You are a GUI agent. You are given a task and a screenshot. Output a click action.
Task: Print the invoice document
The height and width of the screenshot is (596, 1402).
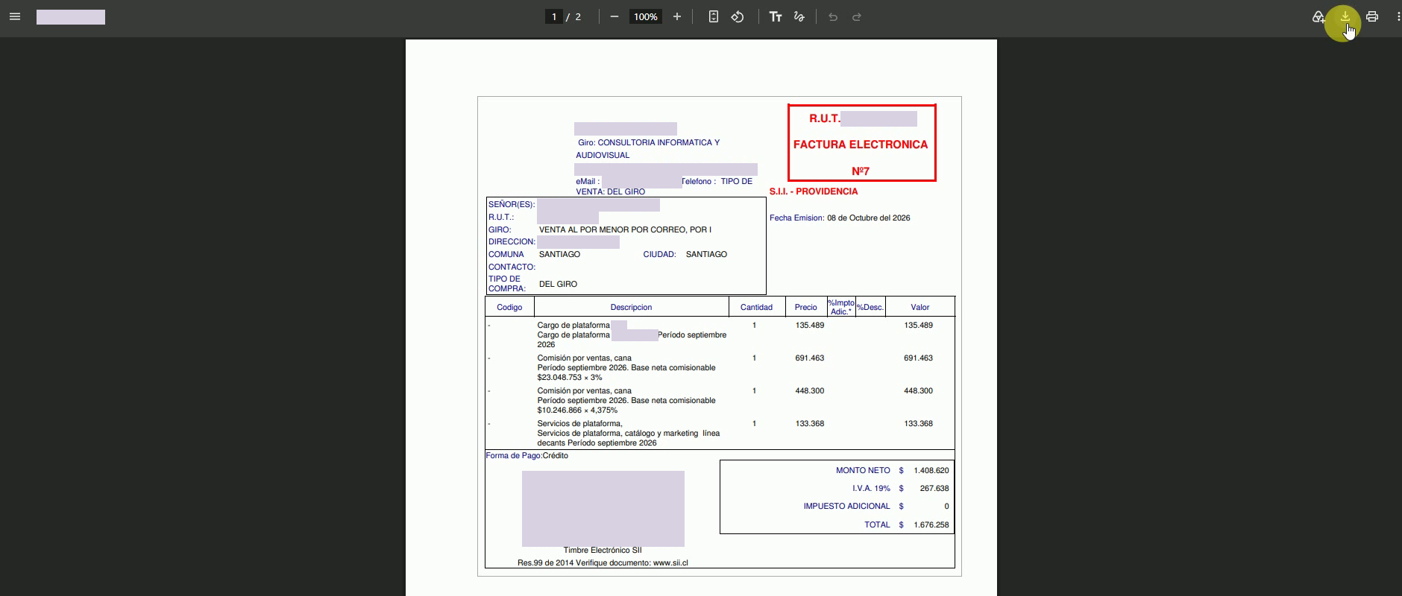pyautogui.click(x=1372, y=16)
